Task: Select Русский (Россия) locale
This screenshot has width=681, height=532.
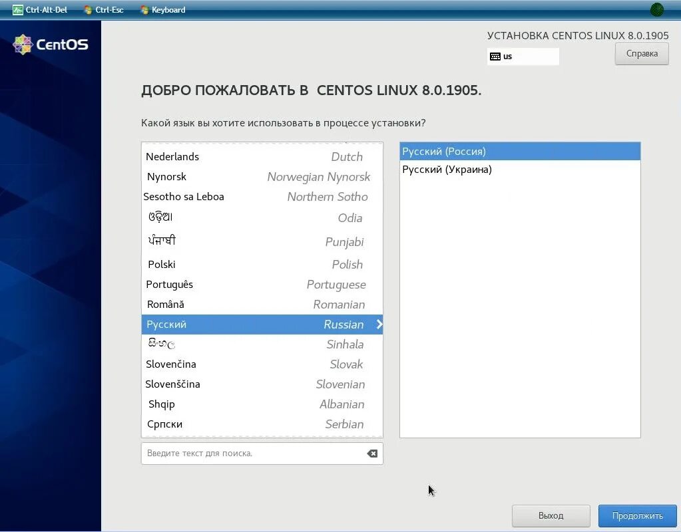Action: pos(520,152)
